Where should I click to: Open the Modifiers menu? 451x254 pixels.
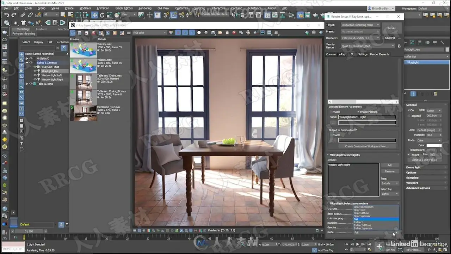[x=85, y=8]
